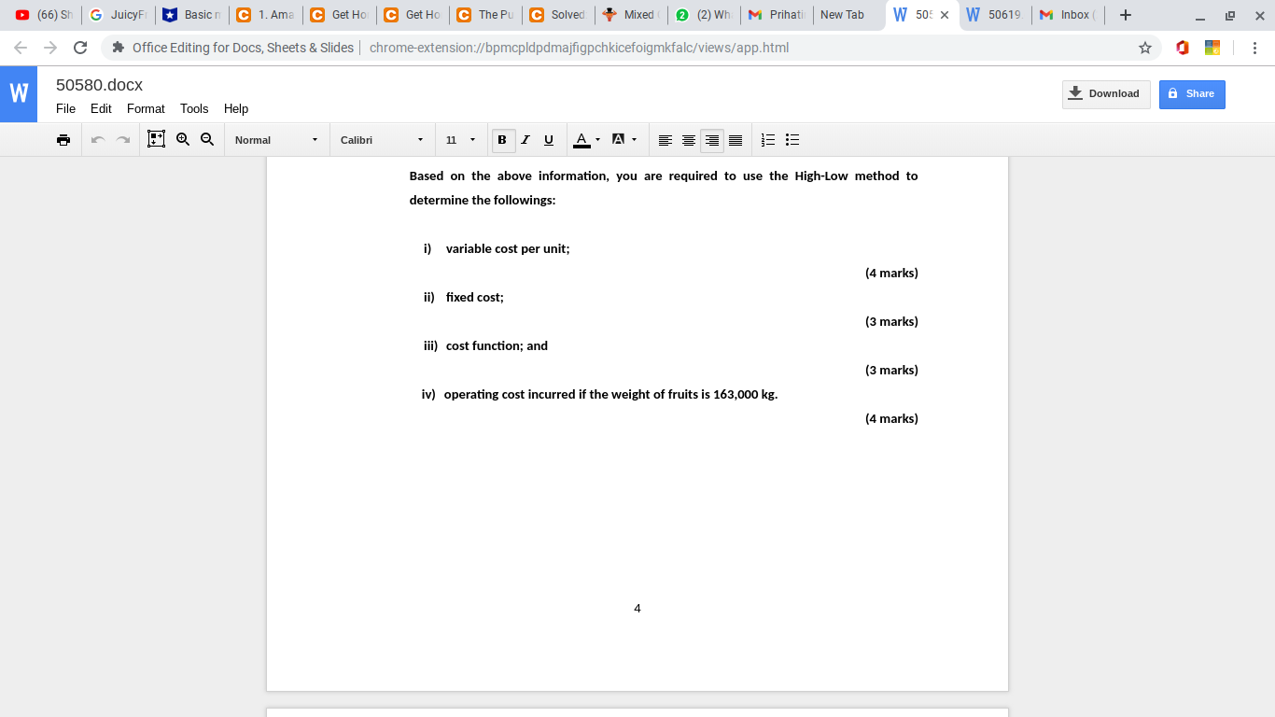
Task: Open the red Office extension icon
Action: click(x=1183, y=48)
